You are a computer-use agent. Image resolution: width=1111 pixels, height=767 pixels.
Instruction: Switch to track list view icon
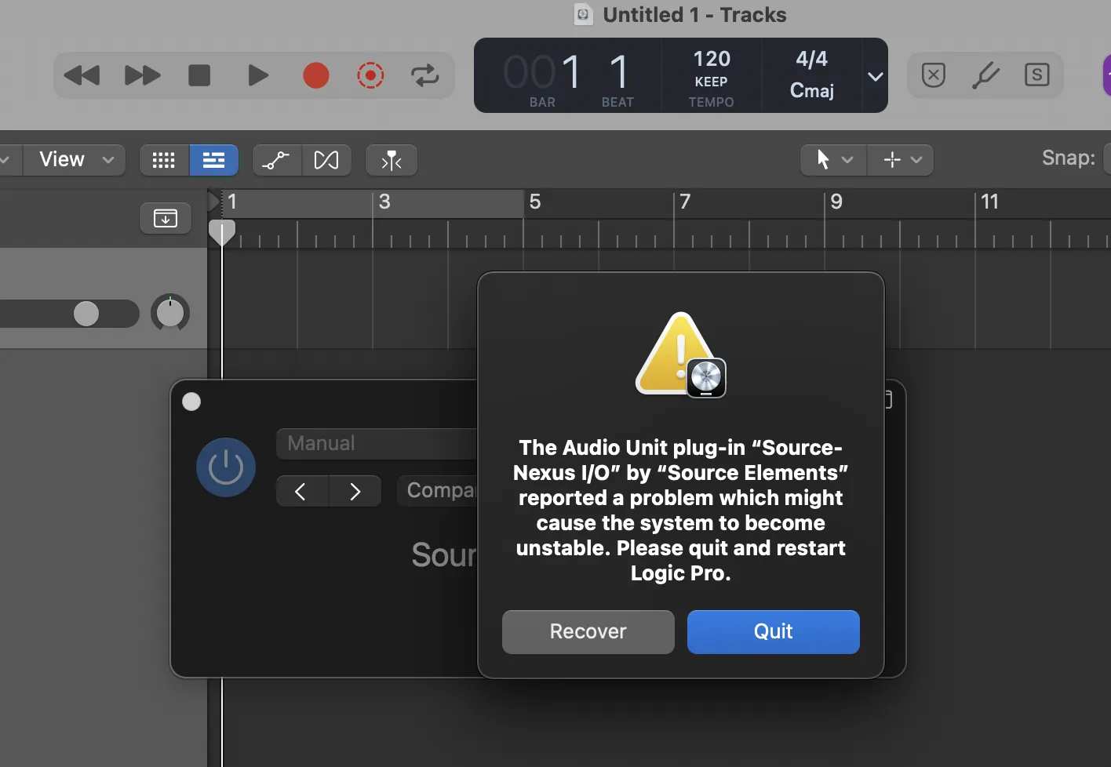[x=213, y=160]
